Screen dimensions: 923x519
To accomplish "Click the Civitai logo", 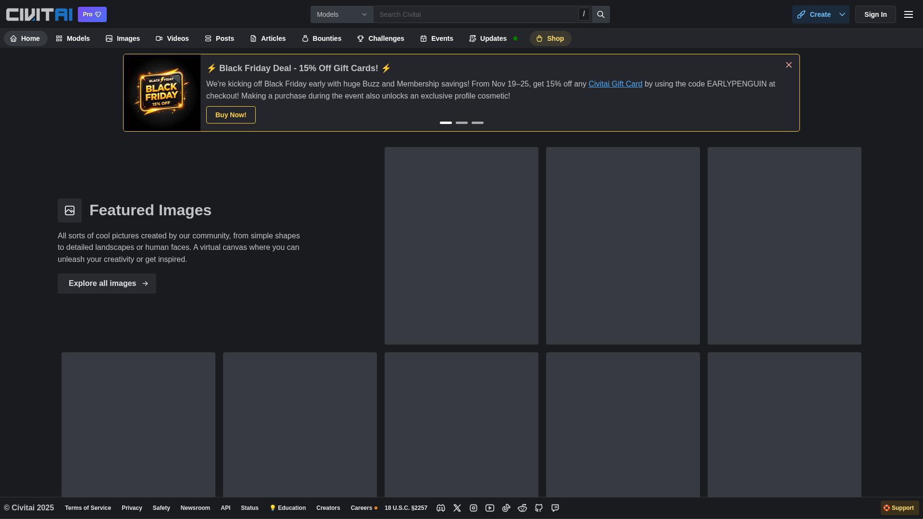I will (39, 14).
